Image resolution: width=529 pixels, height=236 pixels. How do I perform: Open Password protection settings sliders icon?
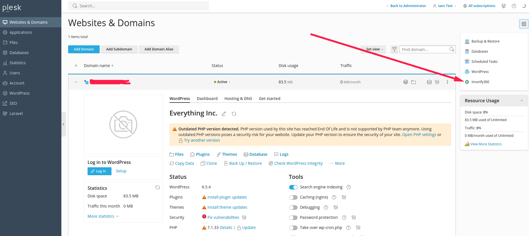pos(354,217)
